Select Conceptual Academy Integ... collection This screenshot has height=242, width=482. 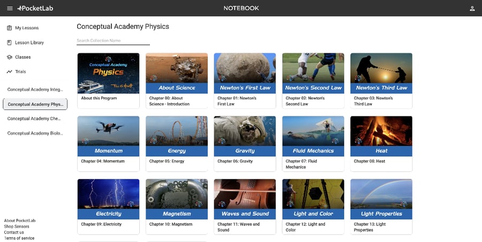pos(35,90)
